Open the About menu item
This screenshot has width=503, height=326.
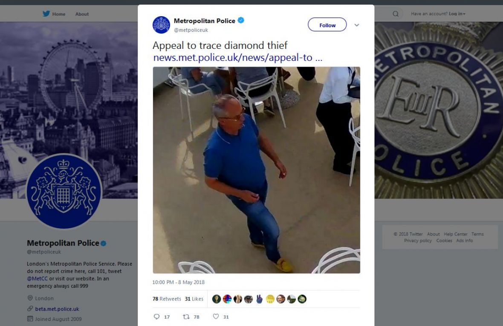click(x=82, y=14)
